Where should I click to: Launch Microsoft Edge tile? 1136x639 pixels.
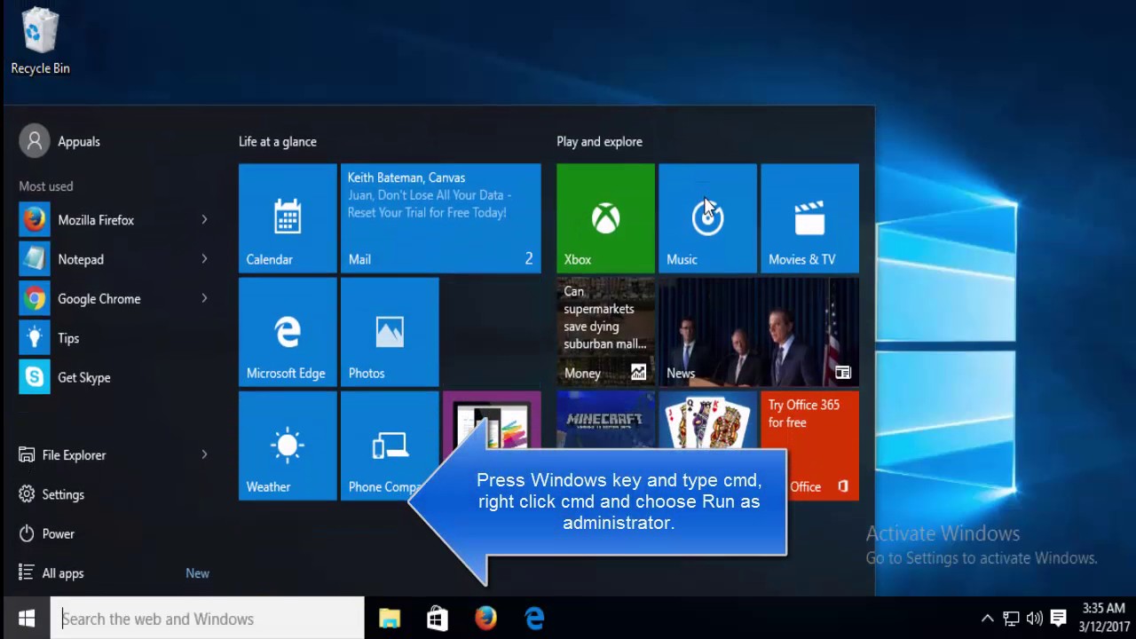tap(288, 331)
